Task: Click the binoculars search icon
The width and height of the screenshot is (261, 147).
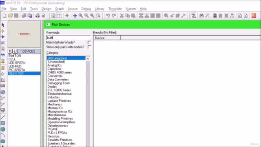Action: [201, 16]
